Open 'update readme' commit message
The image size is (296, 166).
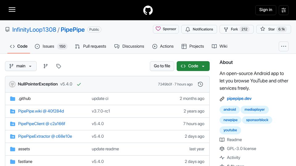[x=105, y=149]
